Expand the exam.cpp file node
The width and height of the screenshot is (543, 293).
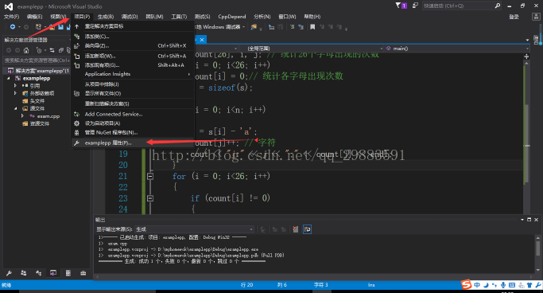22,116
